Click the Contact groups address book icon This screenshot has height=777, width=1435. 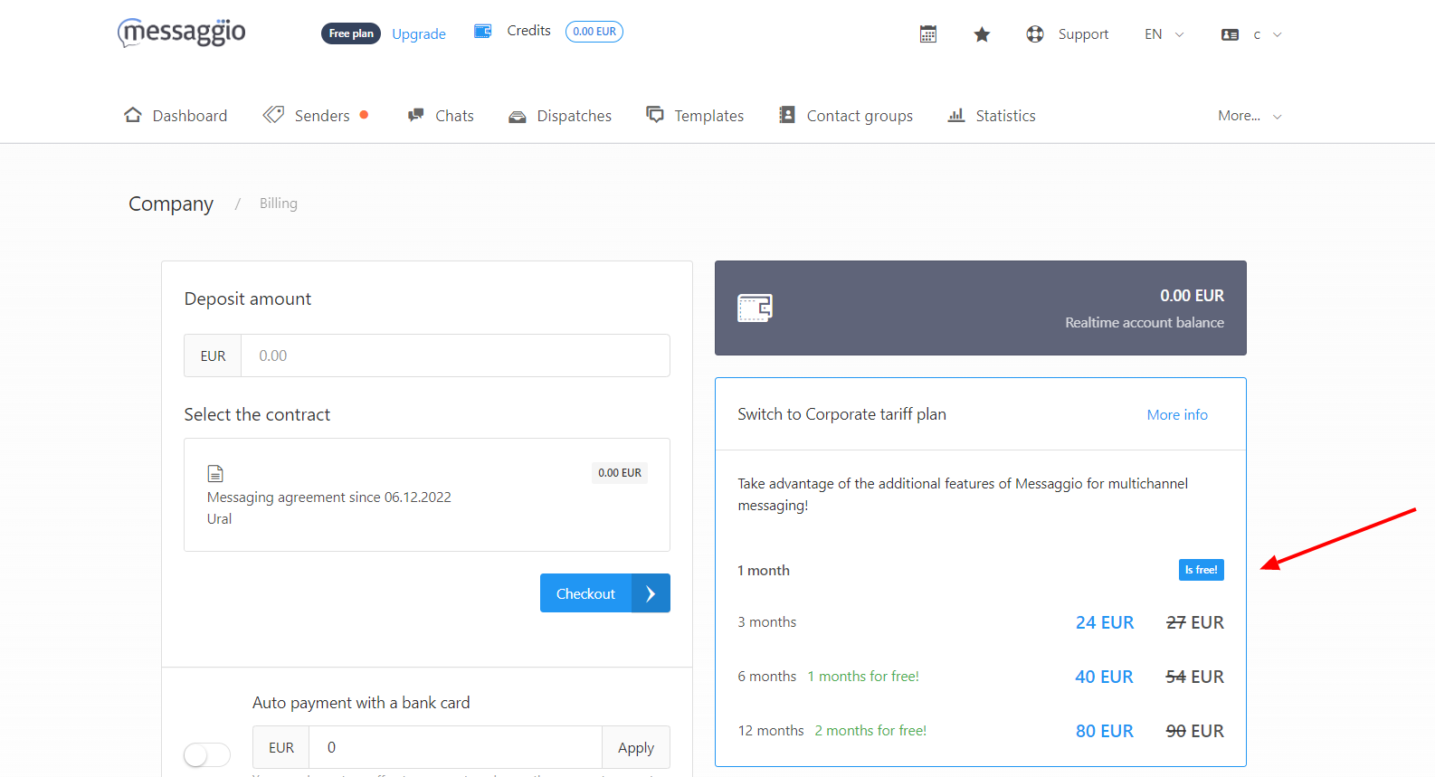pos(787,115)
